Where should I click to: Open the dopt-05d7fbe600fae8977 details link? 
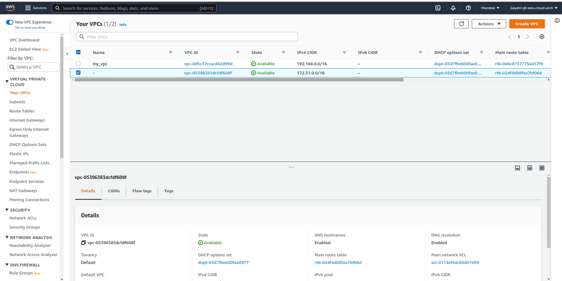[x=223, y=263]
